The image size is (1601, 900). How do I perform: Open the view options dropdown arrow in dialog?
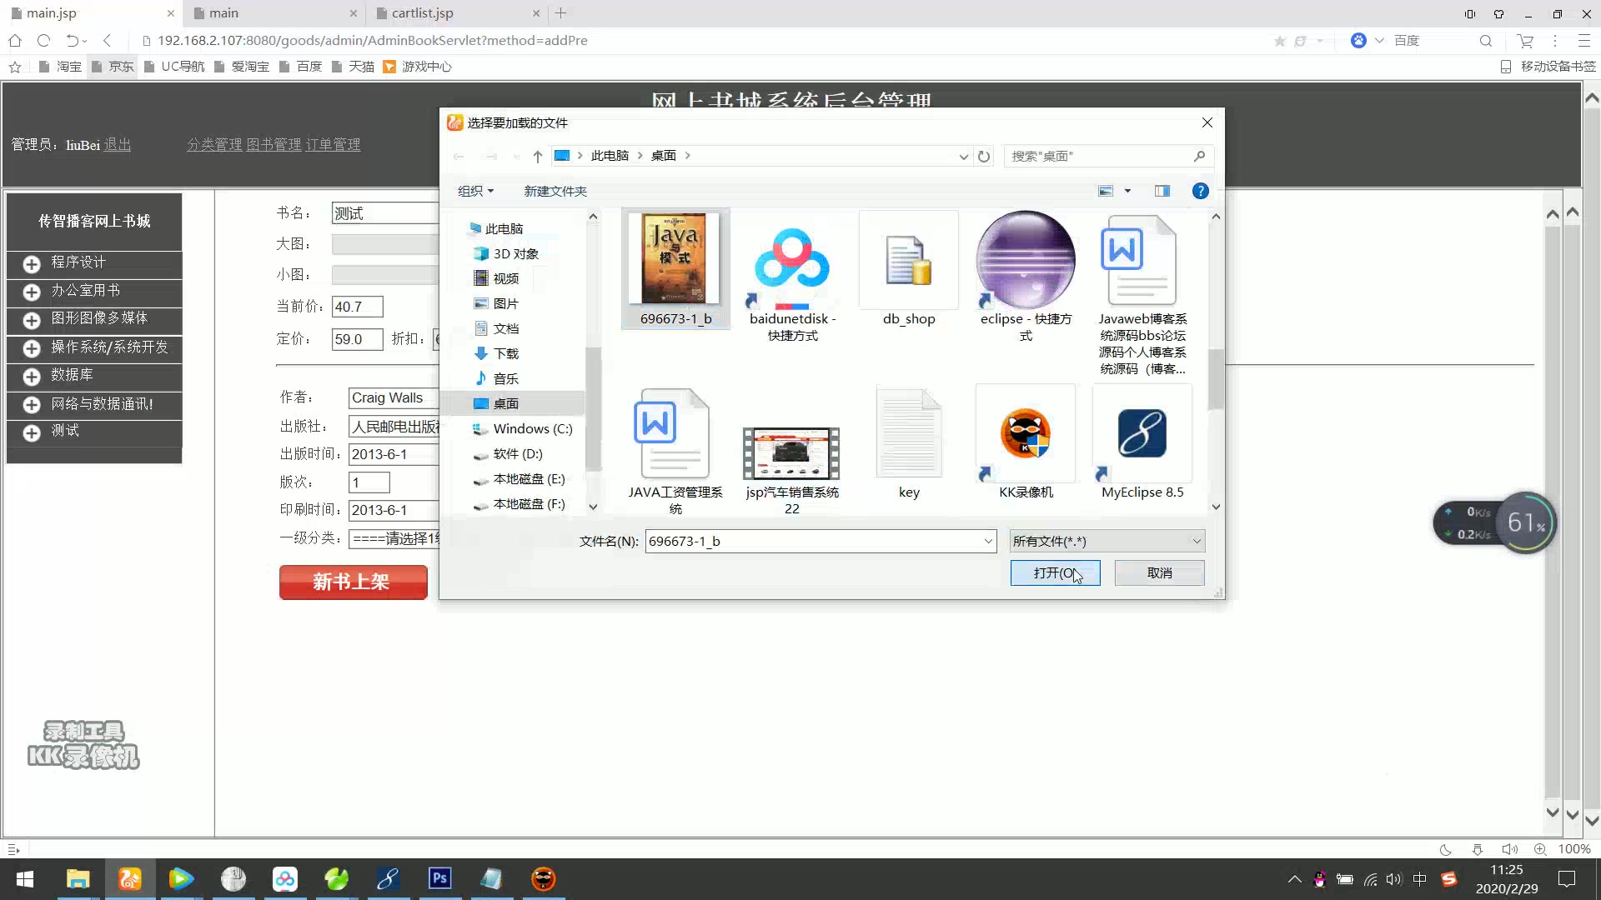pyautogui.click(x=1127, y=191)
